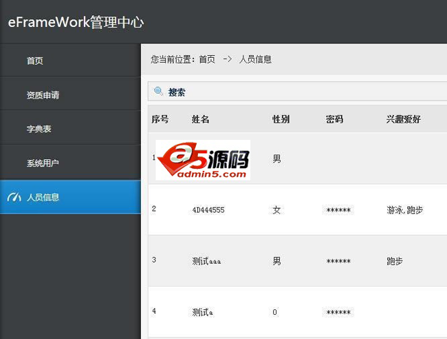Click gender 女 in row 4D444555
The height and width of the screenshot is (339, 447).
coord(276,210)
